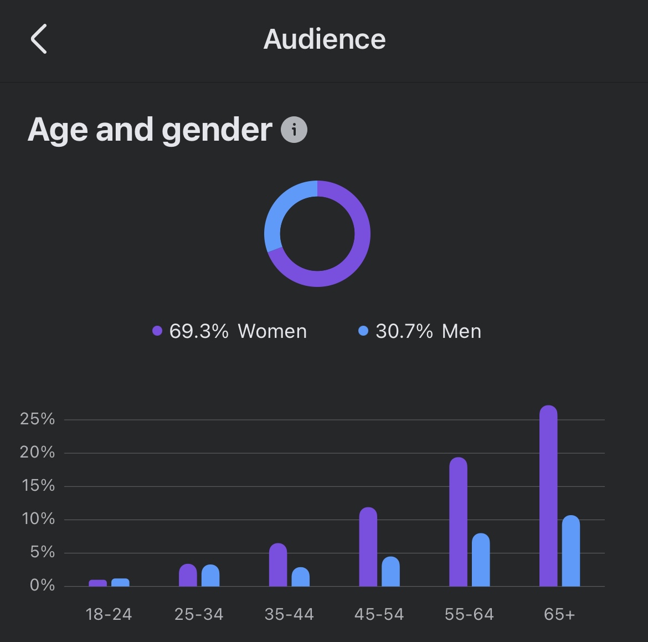Tap the Men bar for 18-24
The image size is (648, 642).
pos(120,582)
